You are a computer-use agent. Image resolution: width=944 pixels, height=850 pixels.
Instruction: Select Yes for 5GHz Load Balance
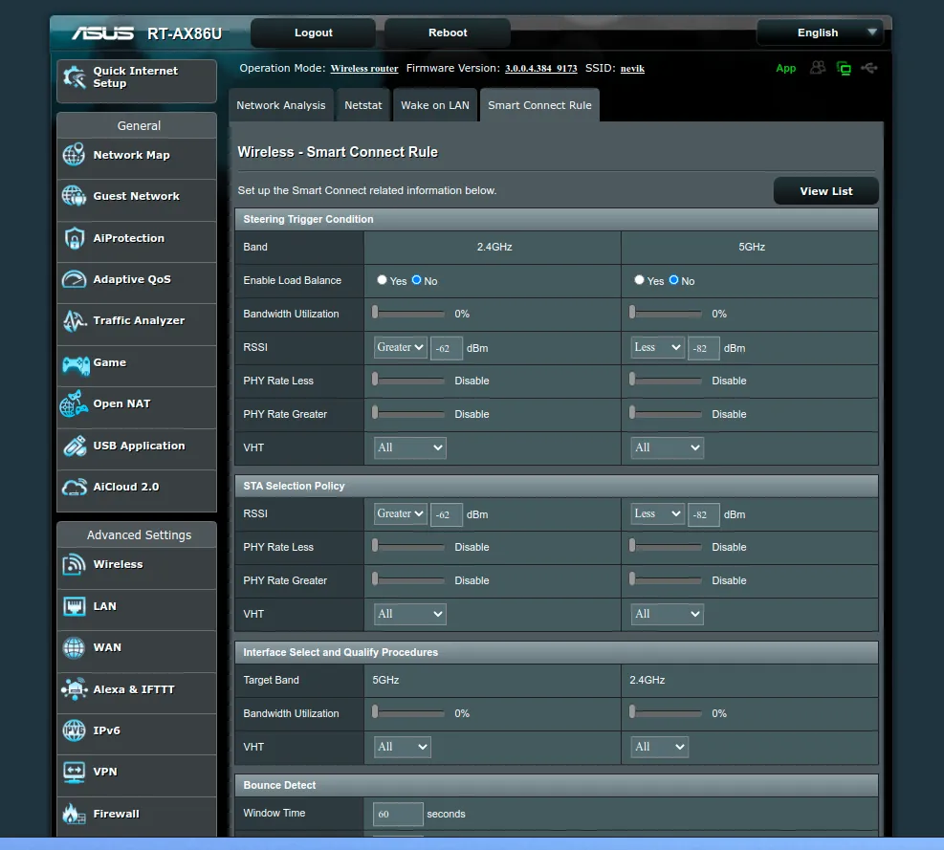(x=641, y=281)
